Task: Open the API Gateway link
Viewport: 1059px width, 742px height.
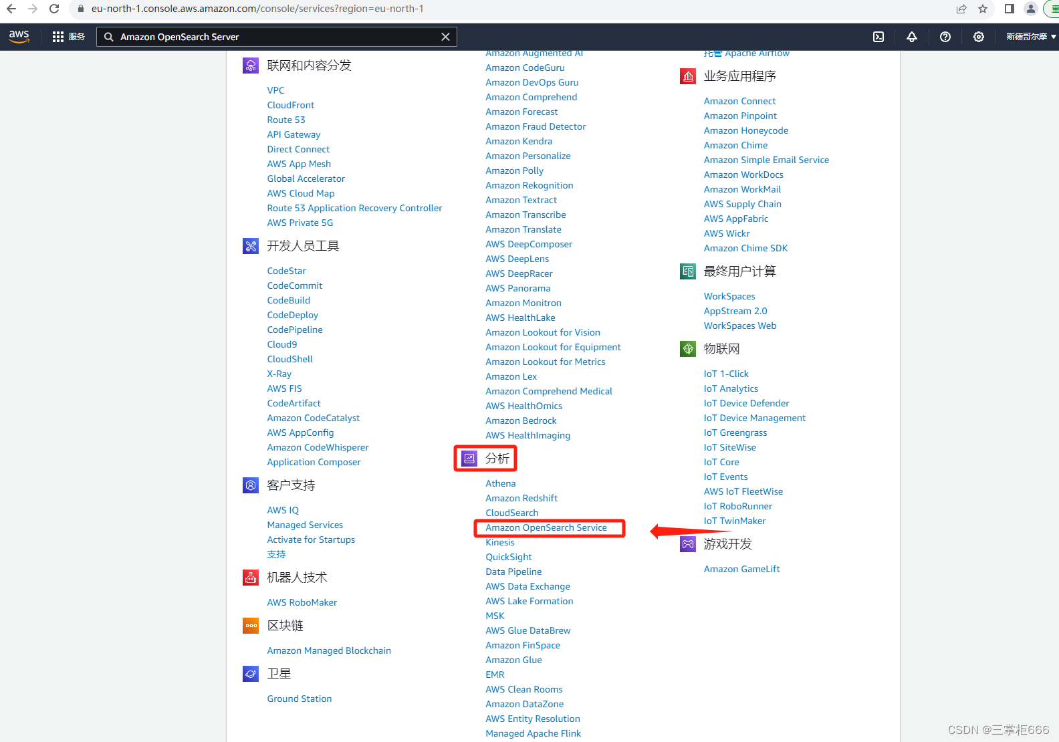Action: (293, 135)
